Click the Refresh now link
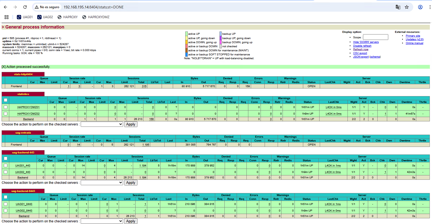432x224 pixels. tap(361, 49)
